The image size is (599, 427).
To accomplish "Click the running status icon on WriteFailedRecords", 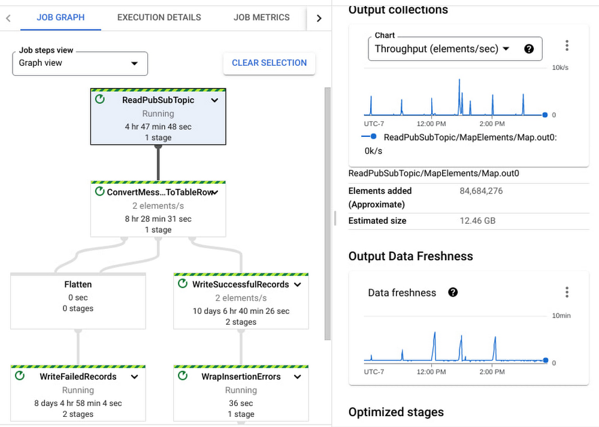I will click(x=20, y=376).
